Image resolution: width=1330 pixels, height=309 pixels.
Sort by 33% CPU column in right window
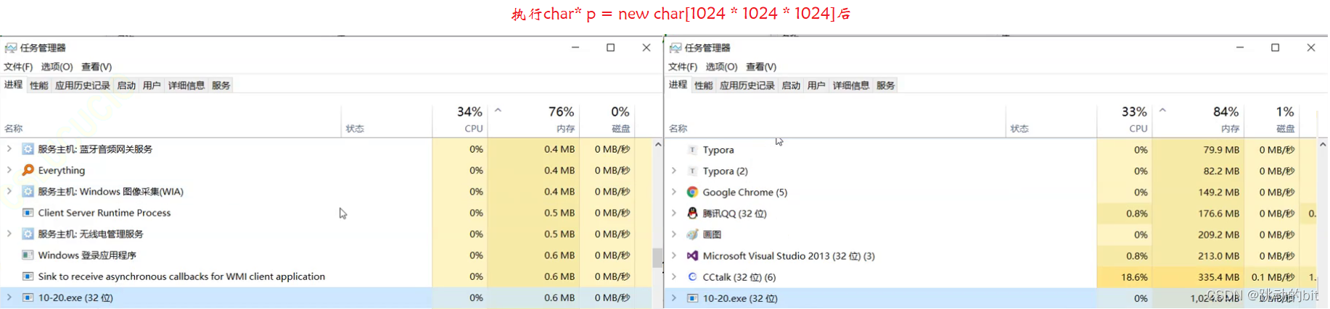pos(1125,119)
